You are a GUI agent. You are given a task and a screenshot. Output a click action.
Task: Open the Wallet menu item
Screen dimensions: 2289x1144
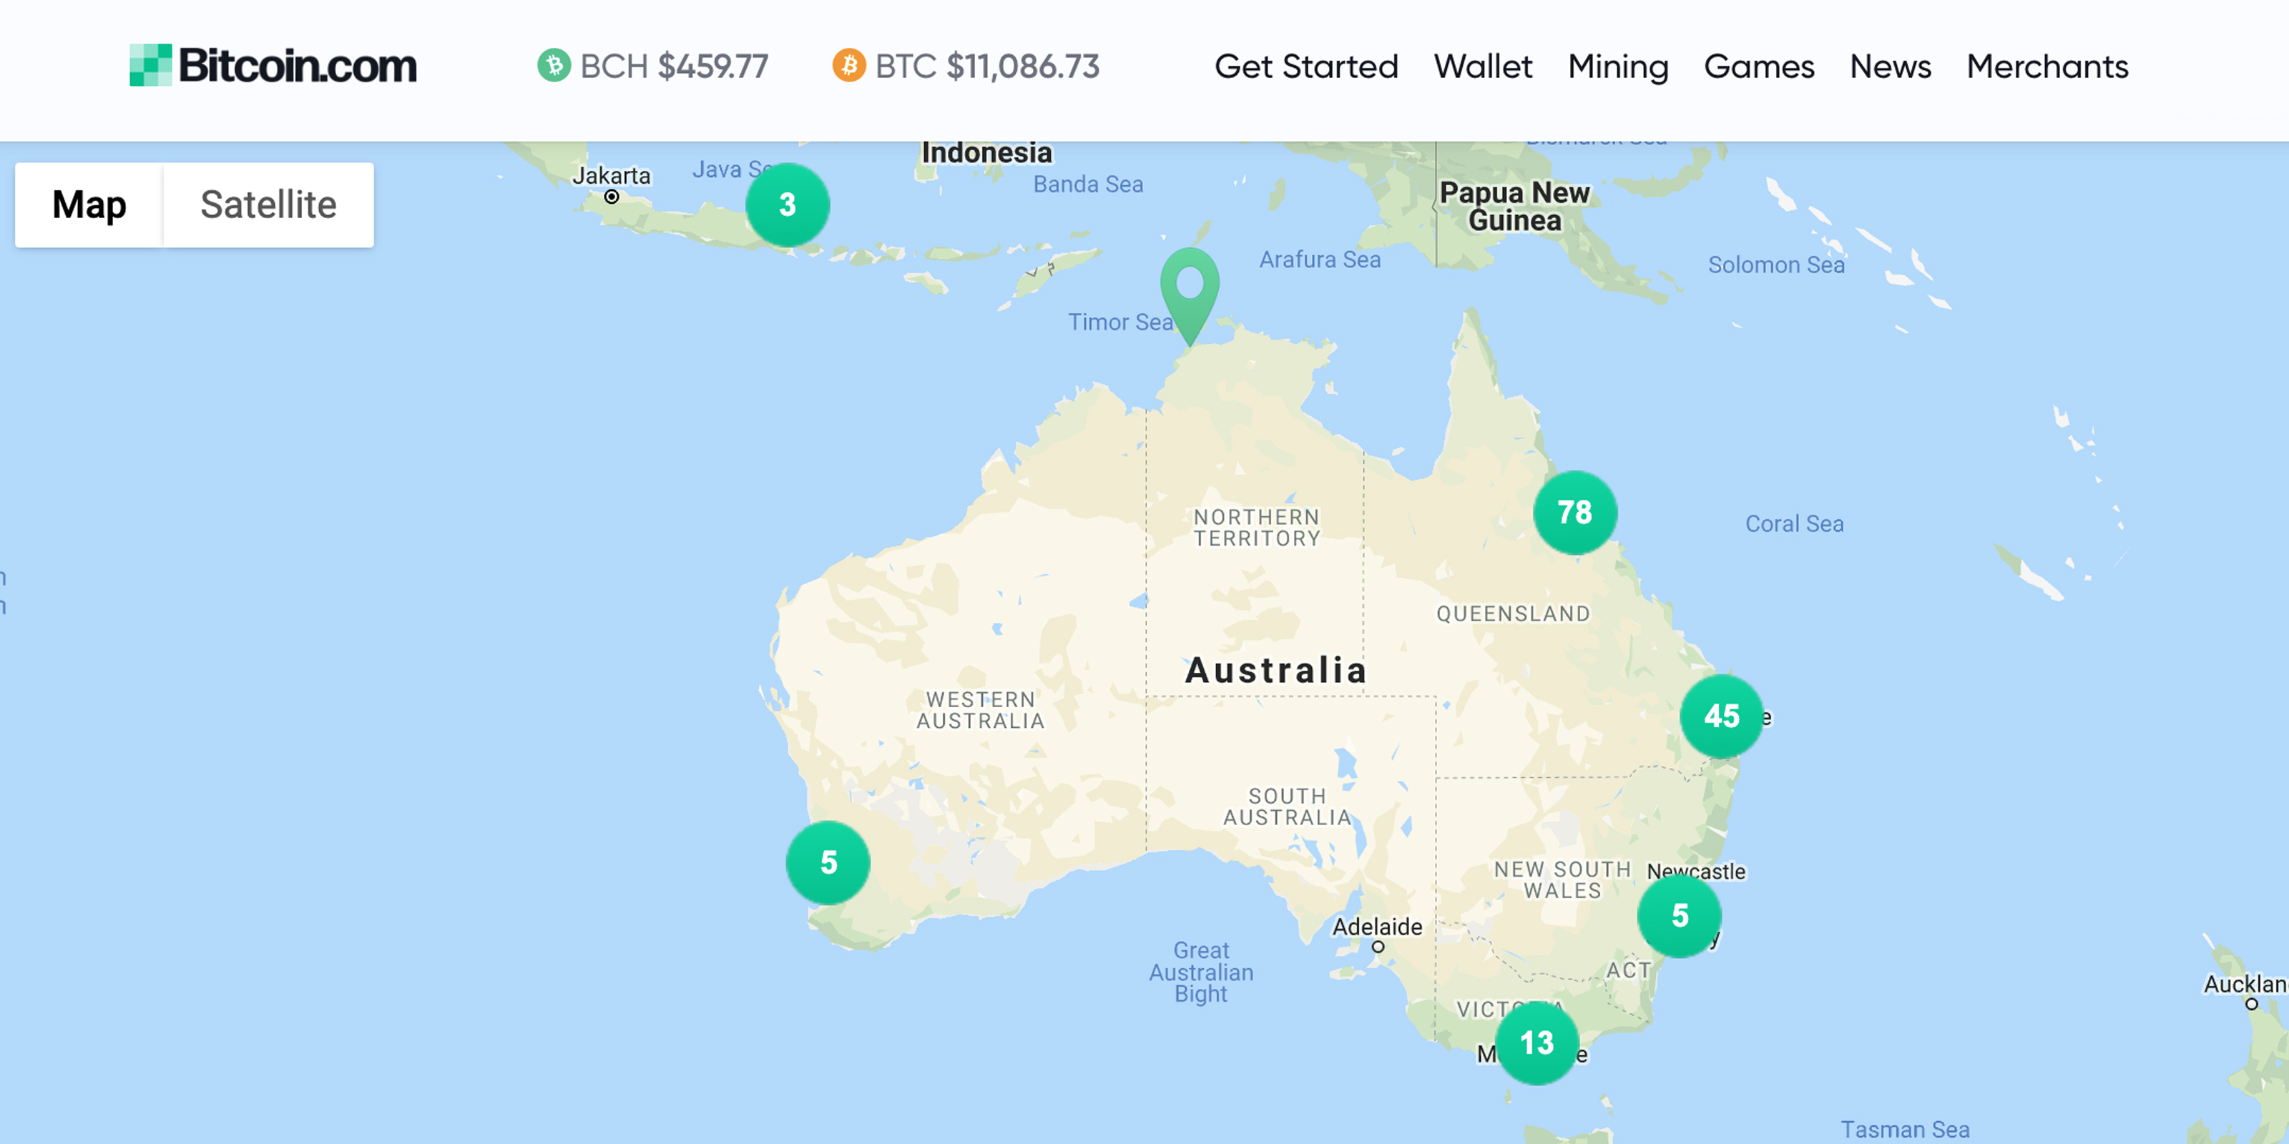[1483, 66]
